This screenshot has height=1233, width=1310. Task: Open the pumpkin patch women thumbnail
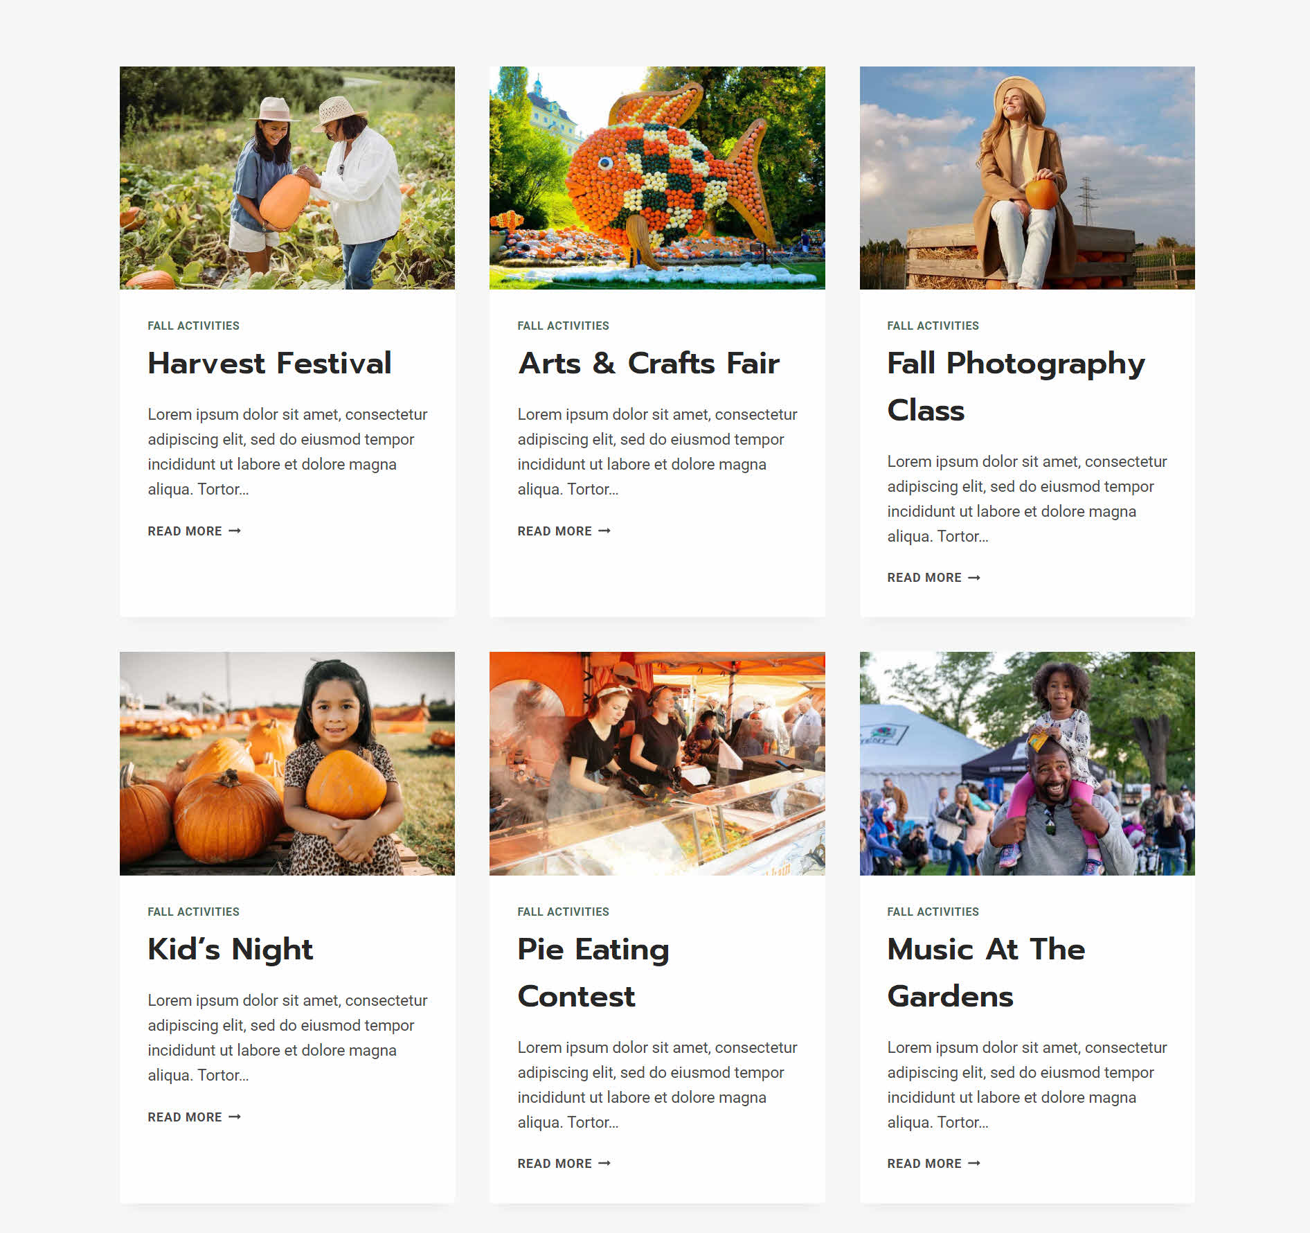click(x=287, y=178)
